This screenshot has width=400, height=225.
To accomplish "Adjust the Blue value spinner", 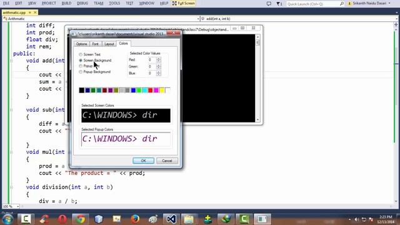I will 158,73.
